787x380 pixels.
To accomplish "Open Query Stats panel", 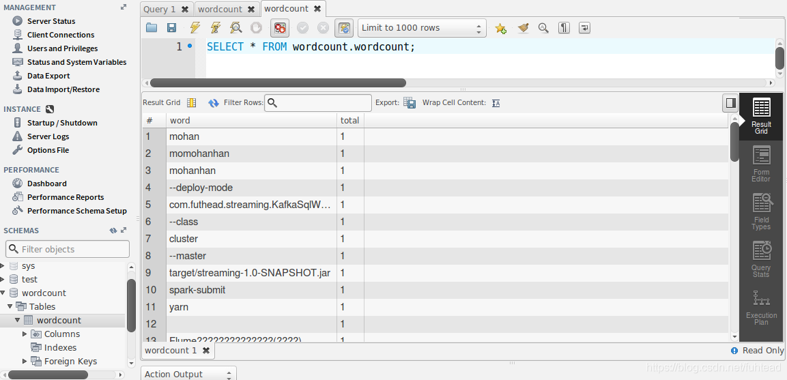I will pyautogui.click(x=761, y=259).
